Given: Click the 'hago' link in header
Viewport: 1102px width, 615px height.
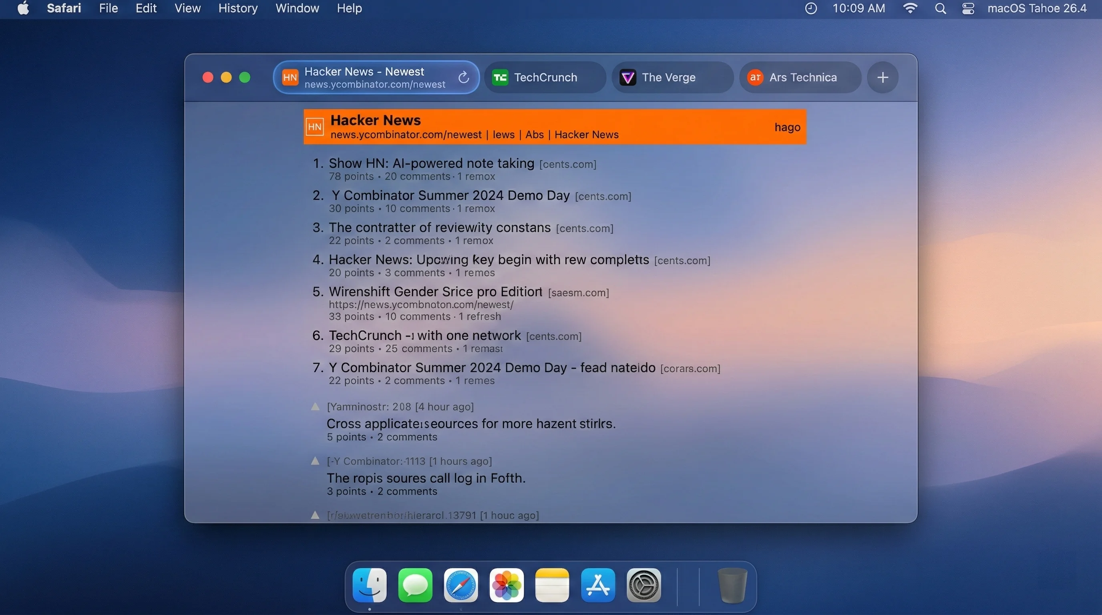Looking at the screenshot, I should click(787, 127).
